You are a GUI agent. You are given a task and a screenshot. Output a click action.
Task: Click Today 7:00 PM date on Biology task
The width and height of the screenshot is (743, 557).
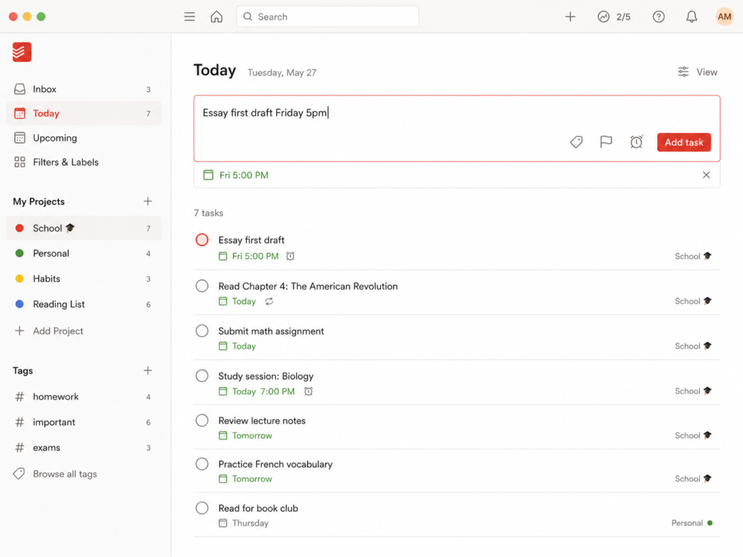click(x=257, y=391)
